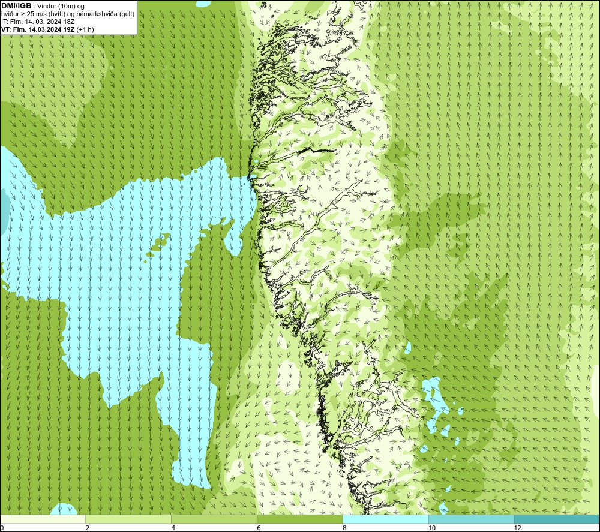Screen dimensions: 600x532
Task: Click the 10–12 m/s teal legend swatch
Action: coord(472,519)
